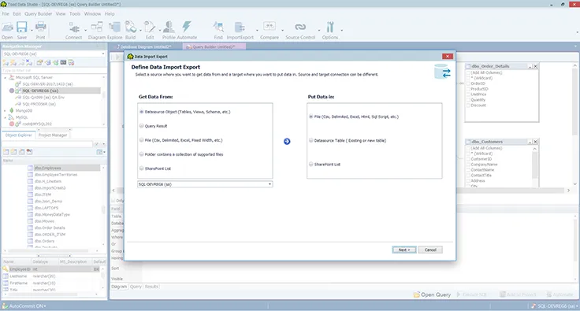
Task: Click fourth red Object Explorer toolbar icon
Action: (x=29, y=152)
